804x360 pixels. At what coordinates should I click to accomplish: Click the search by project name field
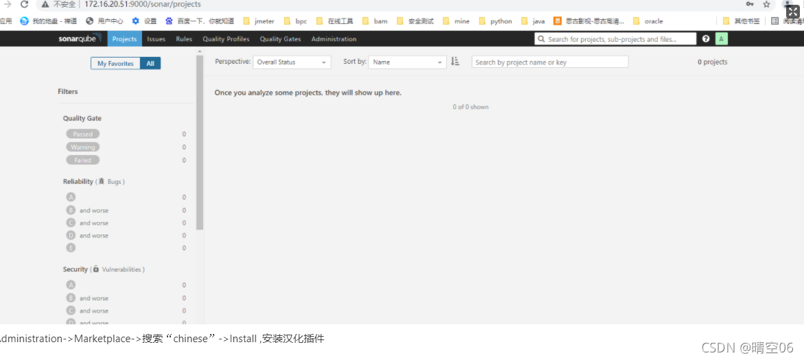pos(550,62)
